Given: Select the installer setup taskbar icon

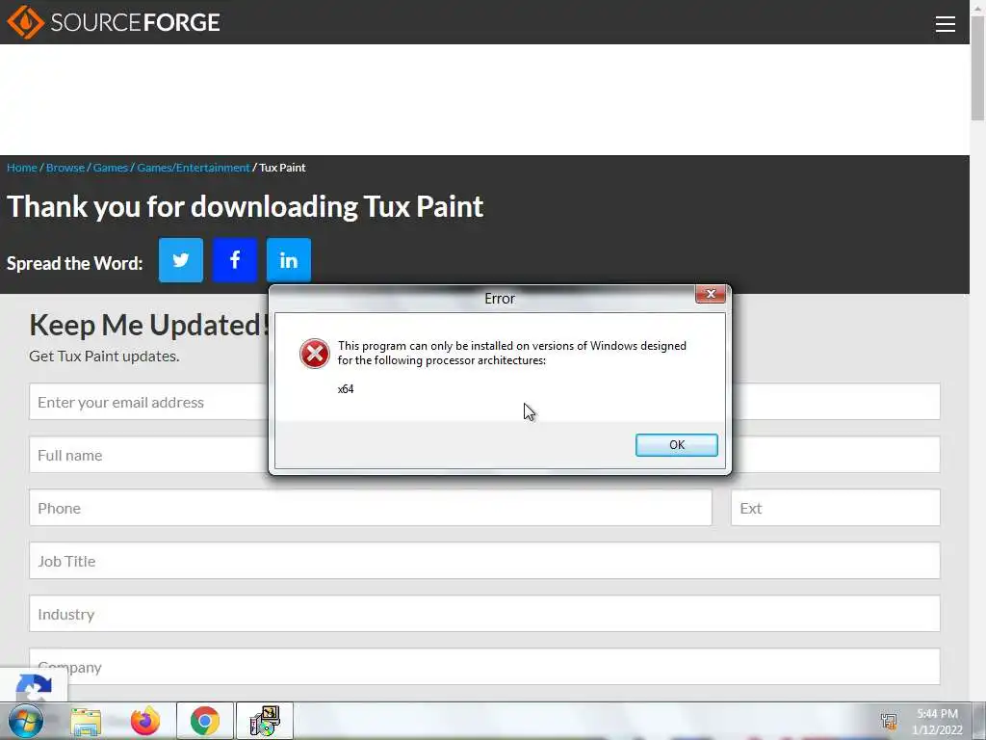Looking at the screenshot, I should pos(265,721).
